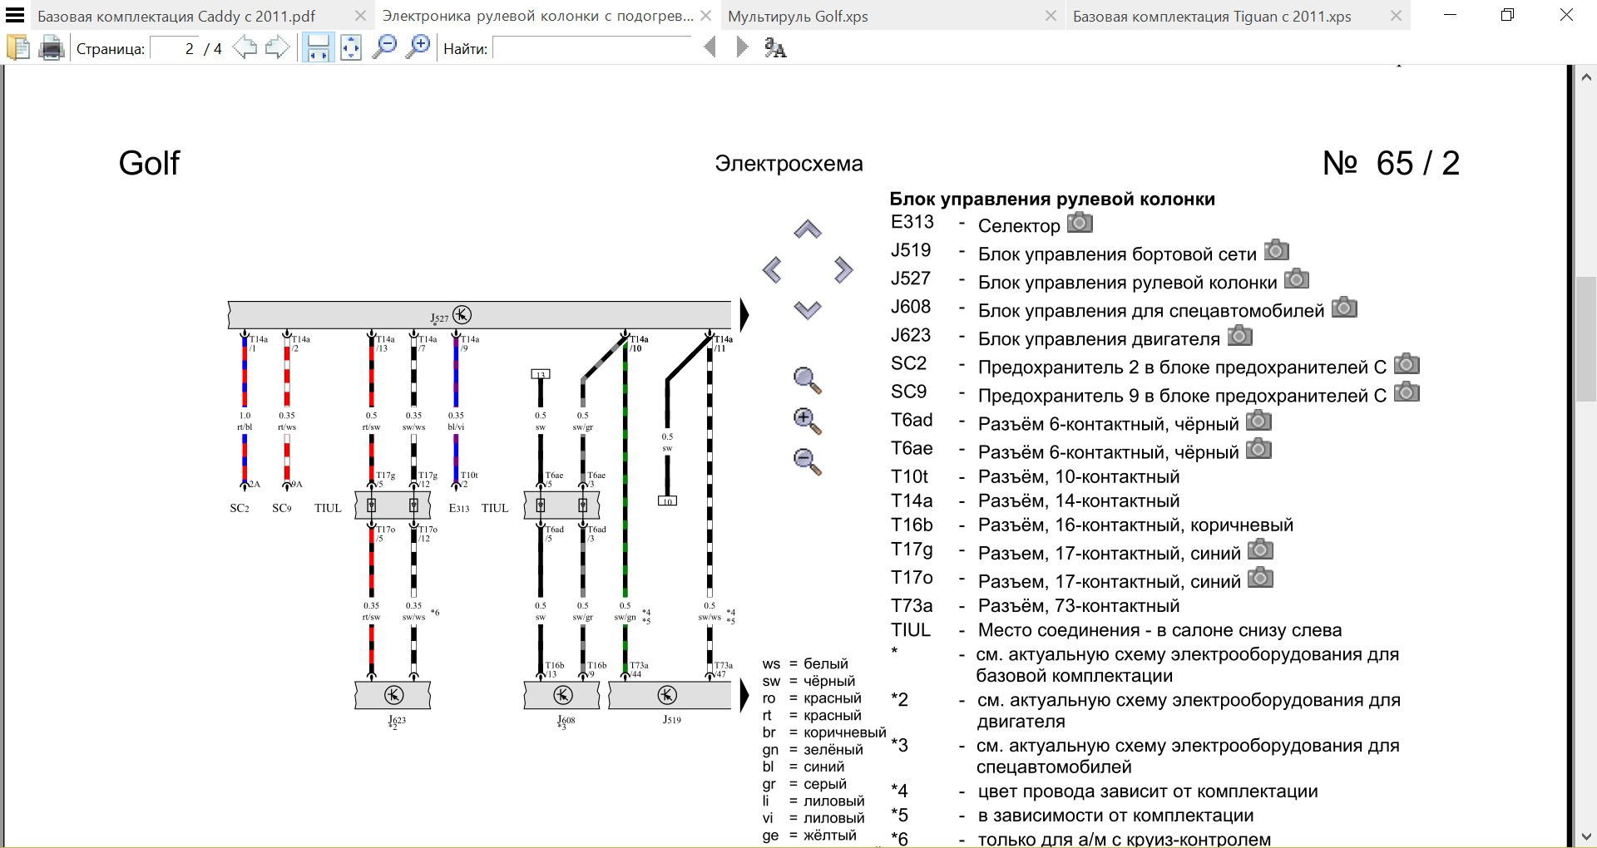Open photo for T17g разъем
This screenshot has width=1597, height=848.
pyautogui.click(x=1261, y=549)
